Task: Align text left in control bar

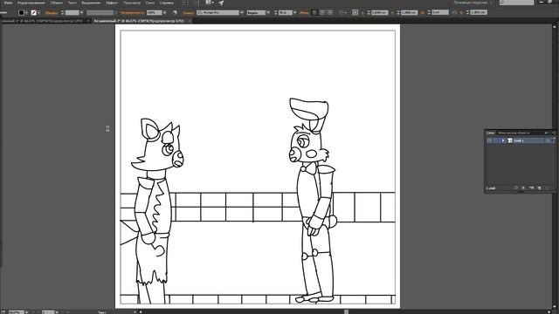Action: [x=314, y=12]
